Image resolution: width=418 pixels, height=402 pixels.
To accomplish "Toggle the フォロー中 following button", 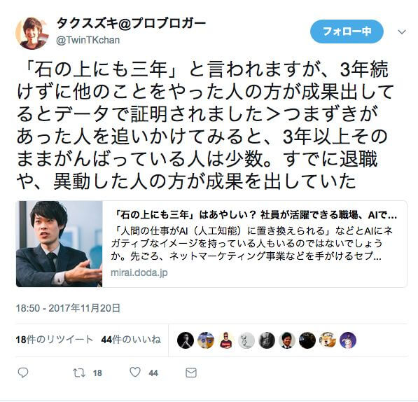I will (347, 32).
